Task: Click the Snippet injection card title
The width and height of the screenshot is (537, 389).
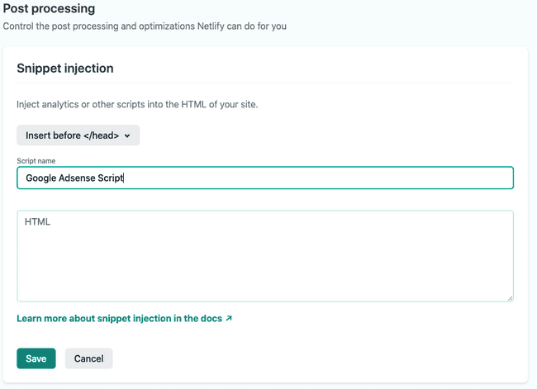Action: coord(65,69)
